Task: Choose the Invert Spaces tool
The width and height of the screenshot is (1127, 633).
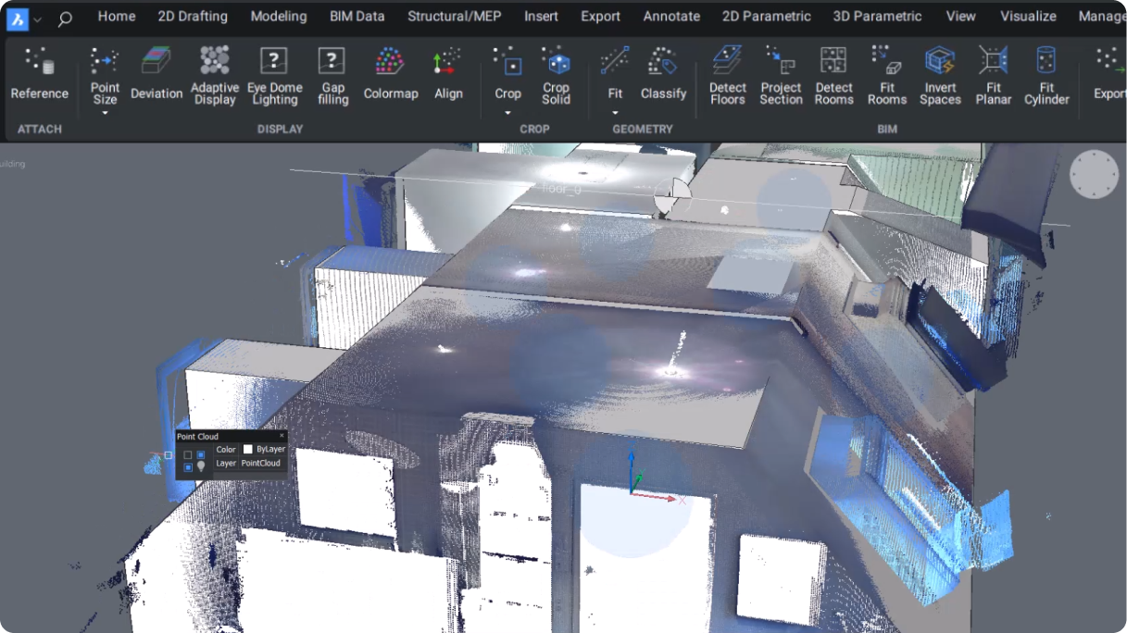Action: [940, 74]
